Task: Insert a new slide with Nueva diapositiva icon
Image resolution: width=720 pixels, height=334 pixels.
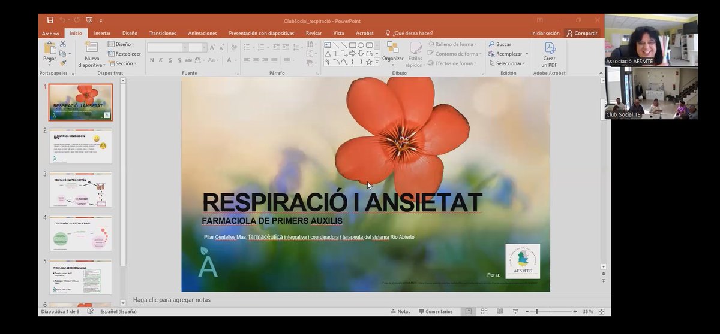Action: [92, 47]
